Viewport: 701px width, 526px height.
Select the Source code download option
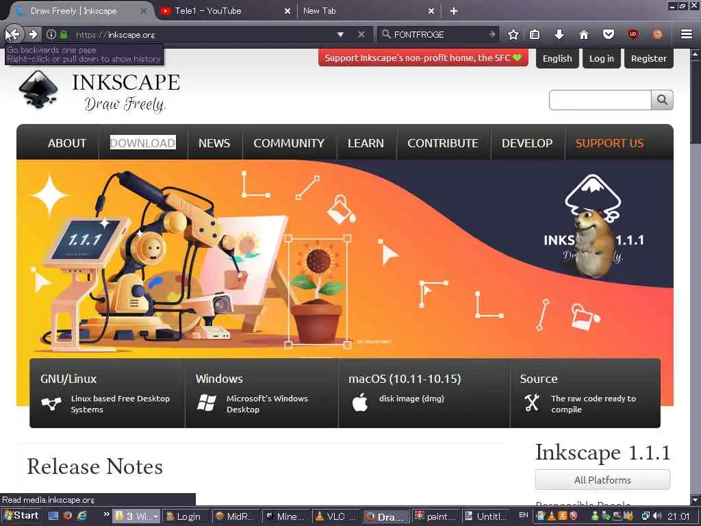coord(586,393)
